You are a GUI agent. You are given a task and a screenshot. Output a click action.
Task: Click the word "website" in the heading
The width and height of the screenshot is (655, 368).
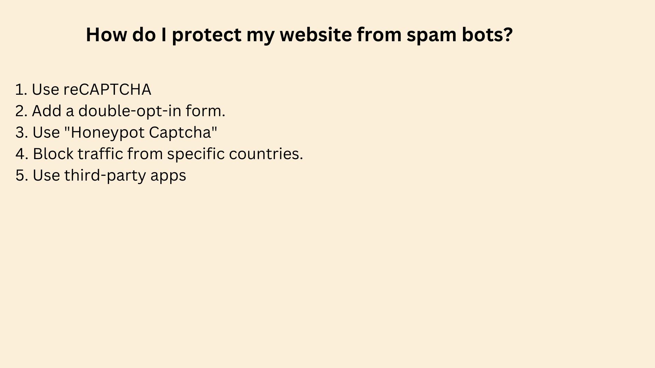(316, 35)
